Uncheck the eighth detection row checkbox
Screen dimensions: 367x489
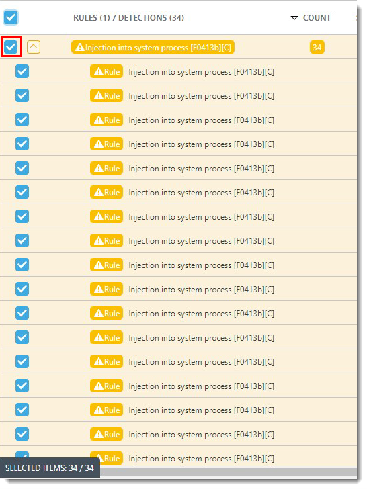pos(22,240)
